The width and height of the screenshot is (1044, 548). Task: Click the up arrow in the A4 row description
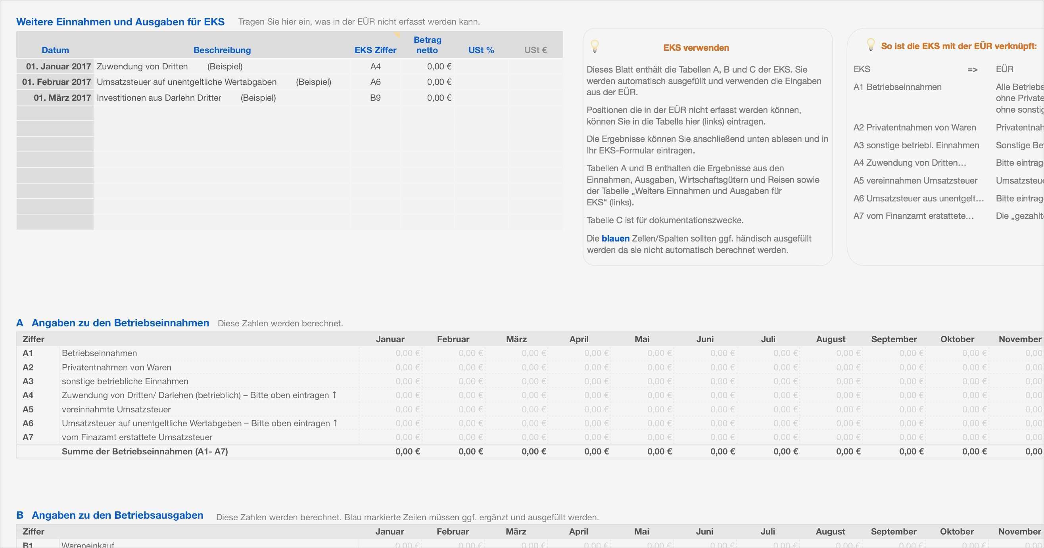click(334, 395)
